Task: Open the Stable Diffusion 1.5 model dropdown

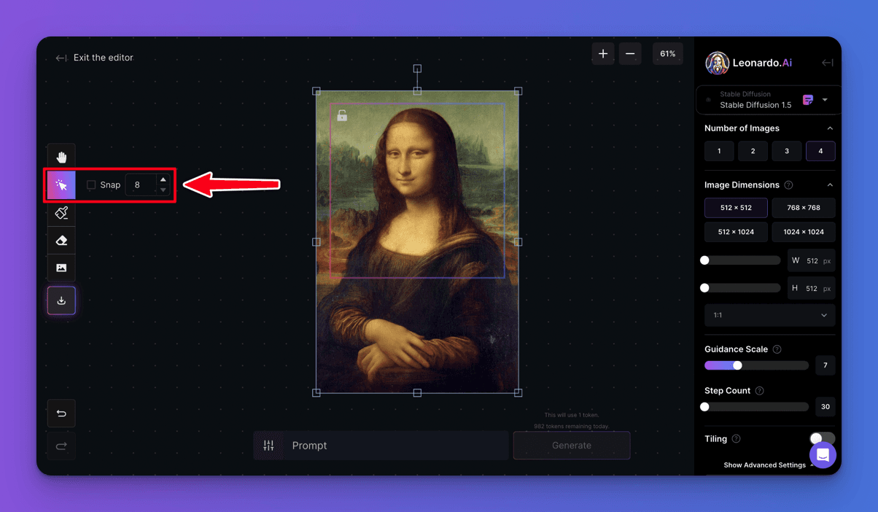Action: 769,100
